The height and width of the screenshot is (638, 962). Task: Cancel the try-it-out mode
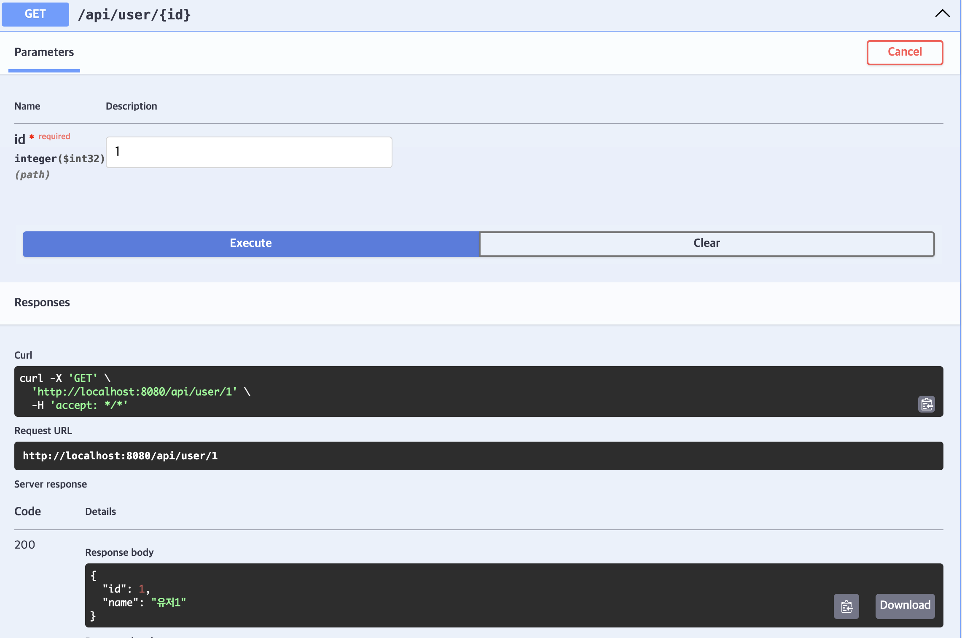905,52
